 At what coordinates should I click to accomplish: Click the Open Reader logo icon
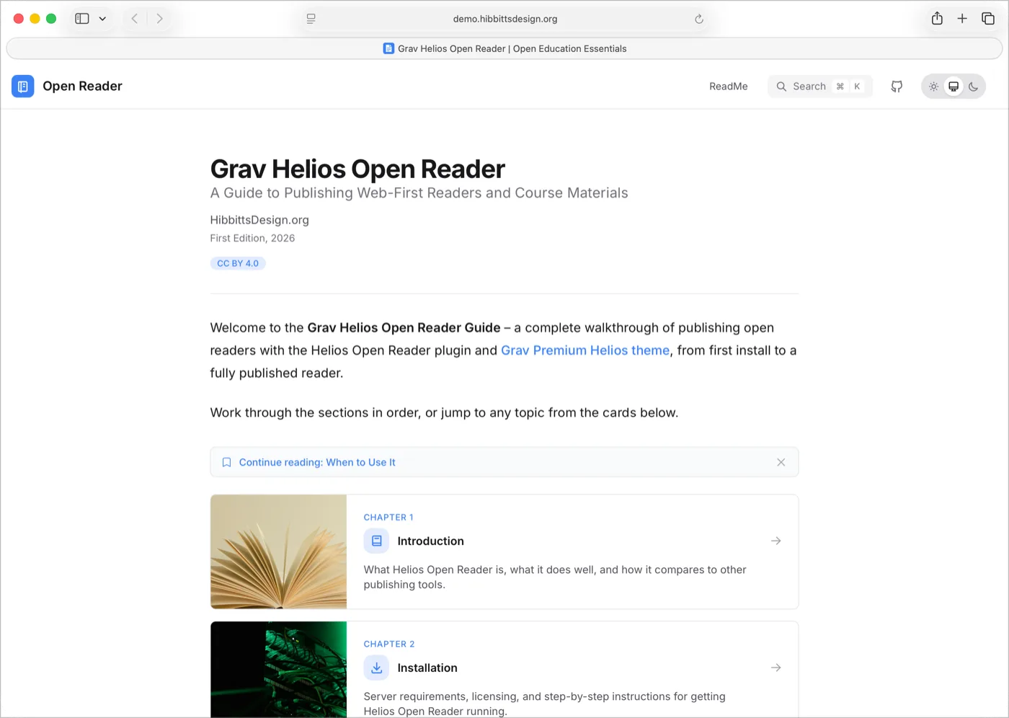[23, 87]
